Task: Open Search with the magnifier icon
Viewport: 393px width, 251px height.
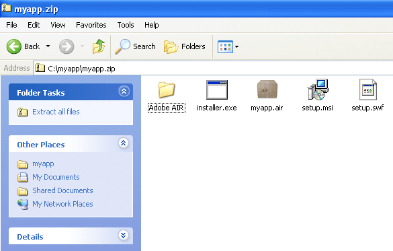Action: click(x=122, y=46)
